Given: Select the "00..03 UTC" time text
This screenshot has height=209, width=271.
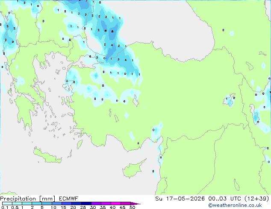Looking at the screenshot, I should [x=224, y=198].
